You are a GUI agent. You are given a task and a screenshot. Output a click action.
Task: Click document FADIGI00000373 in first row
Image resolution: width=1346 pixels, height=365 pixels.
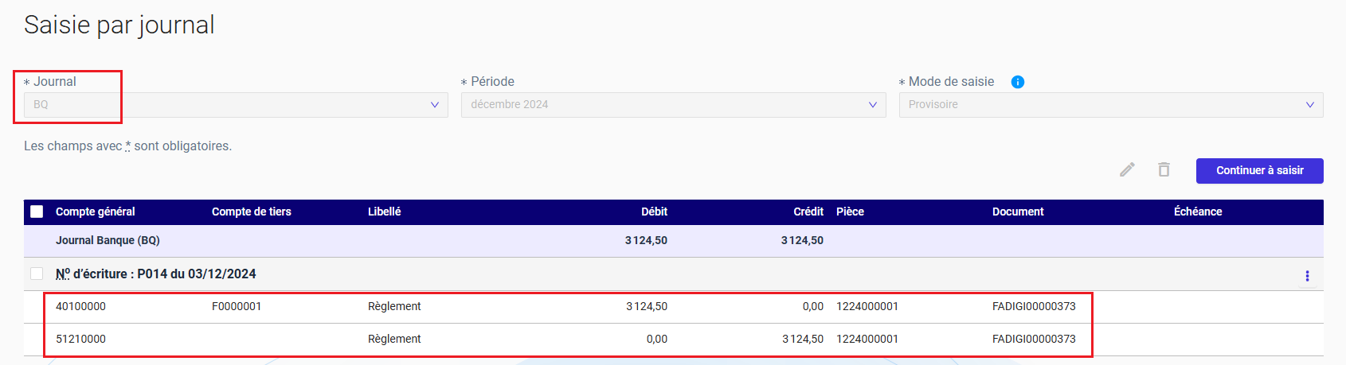[1034, 307]
